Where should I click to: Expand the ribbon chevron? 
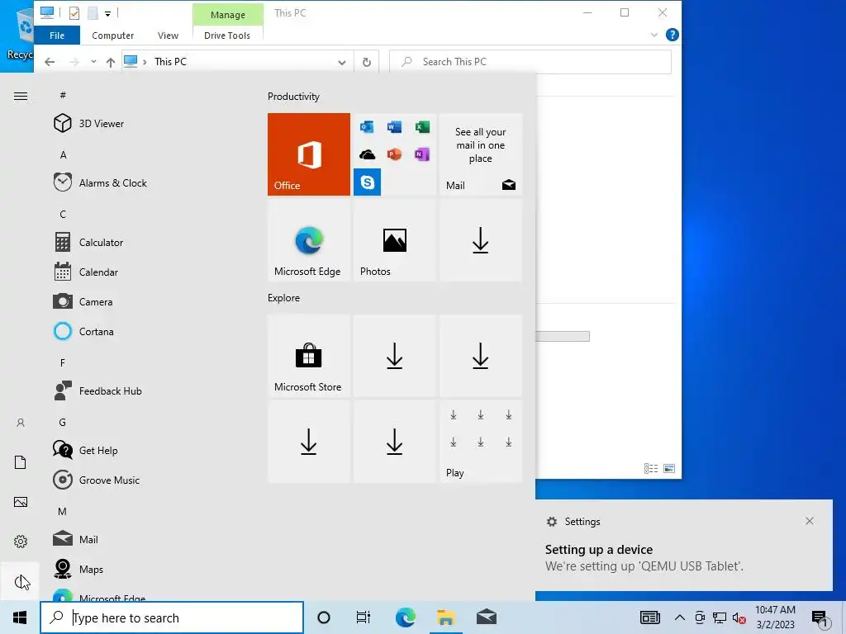[x=654, y=35]
